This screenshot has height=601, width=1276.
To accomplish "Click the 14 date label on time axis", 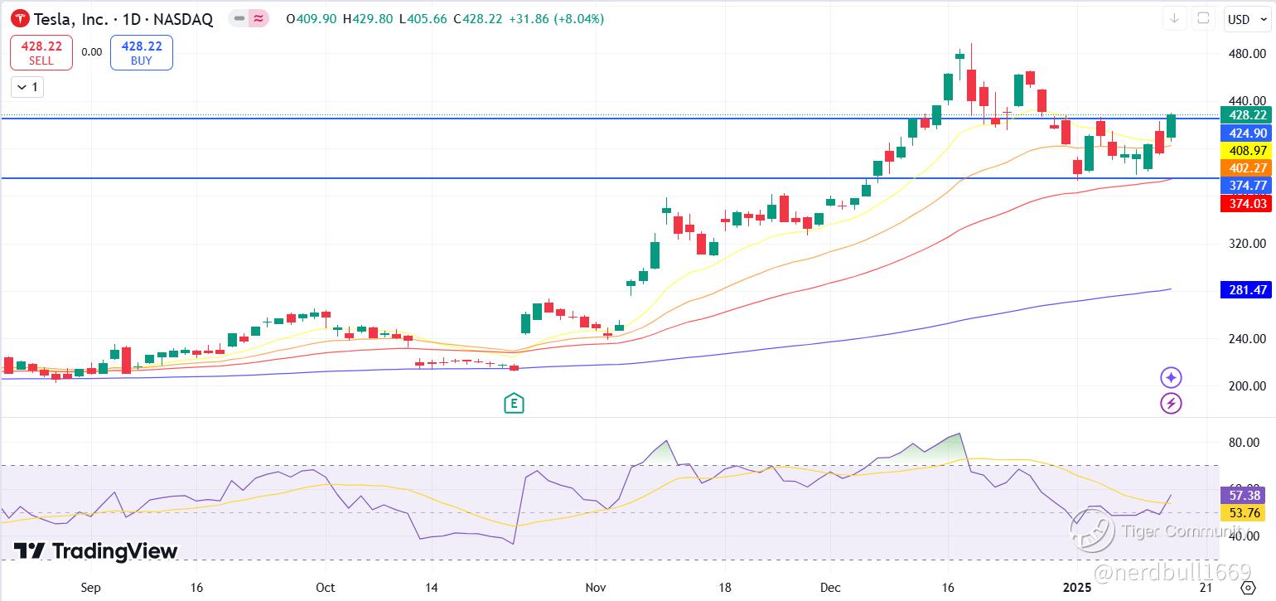I will [432, 588].
